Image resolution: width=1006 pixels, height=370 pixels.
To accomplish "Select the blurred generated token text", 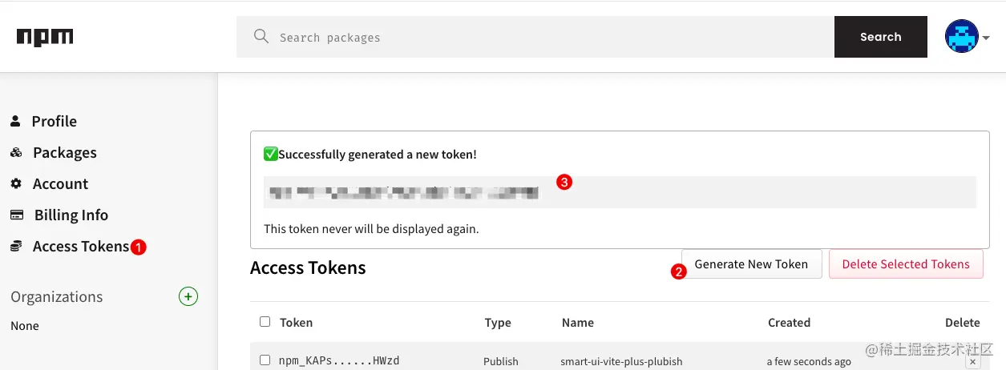I will [x=403, y=192].
